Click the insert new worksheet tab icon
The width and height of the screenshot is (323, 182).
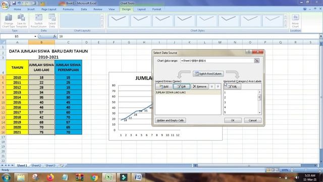pyautogui.click(x=62, y=165)
